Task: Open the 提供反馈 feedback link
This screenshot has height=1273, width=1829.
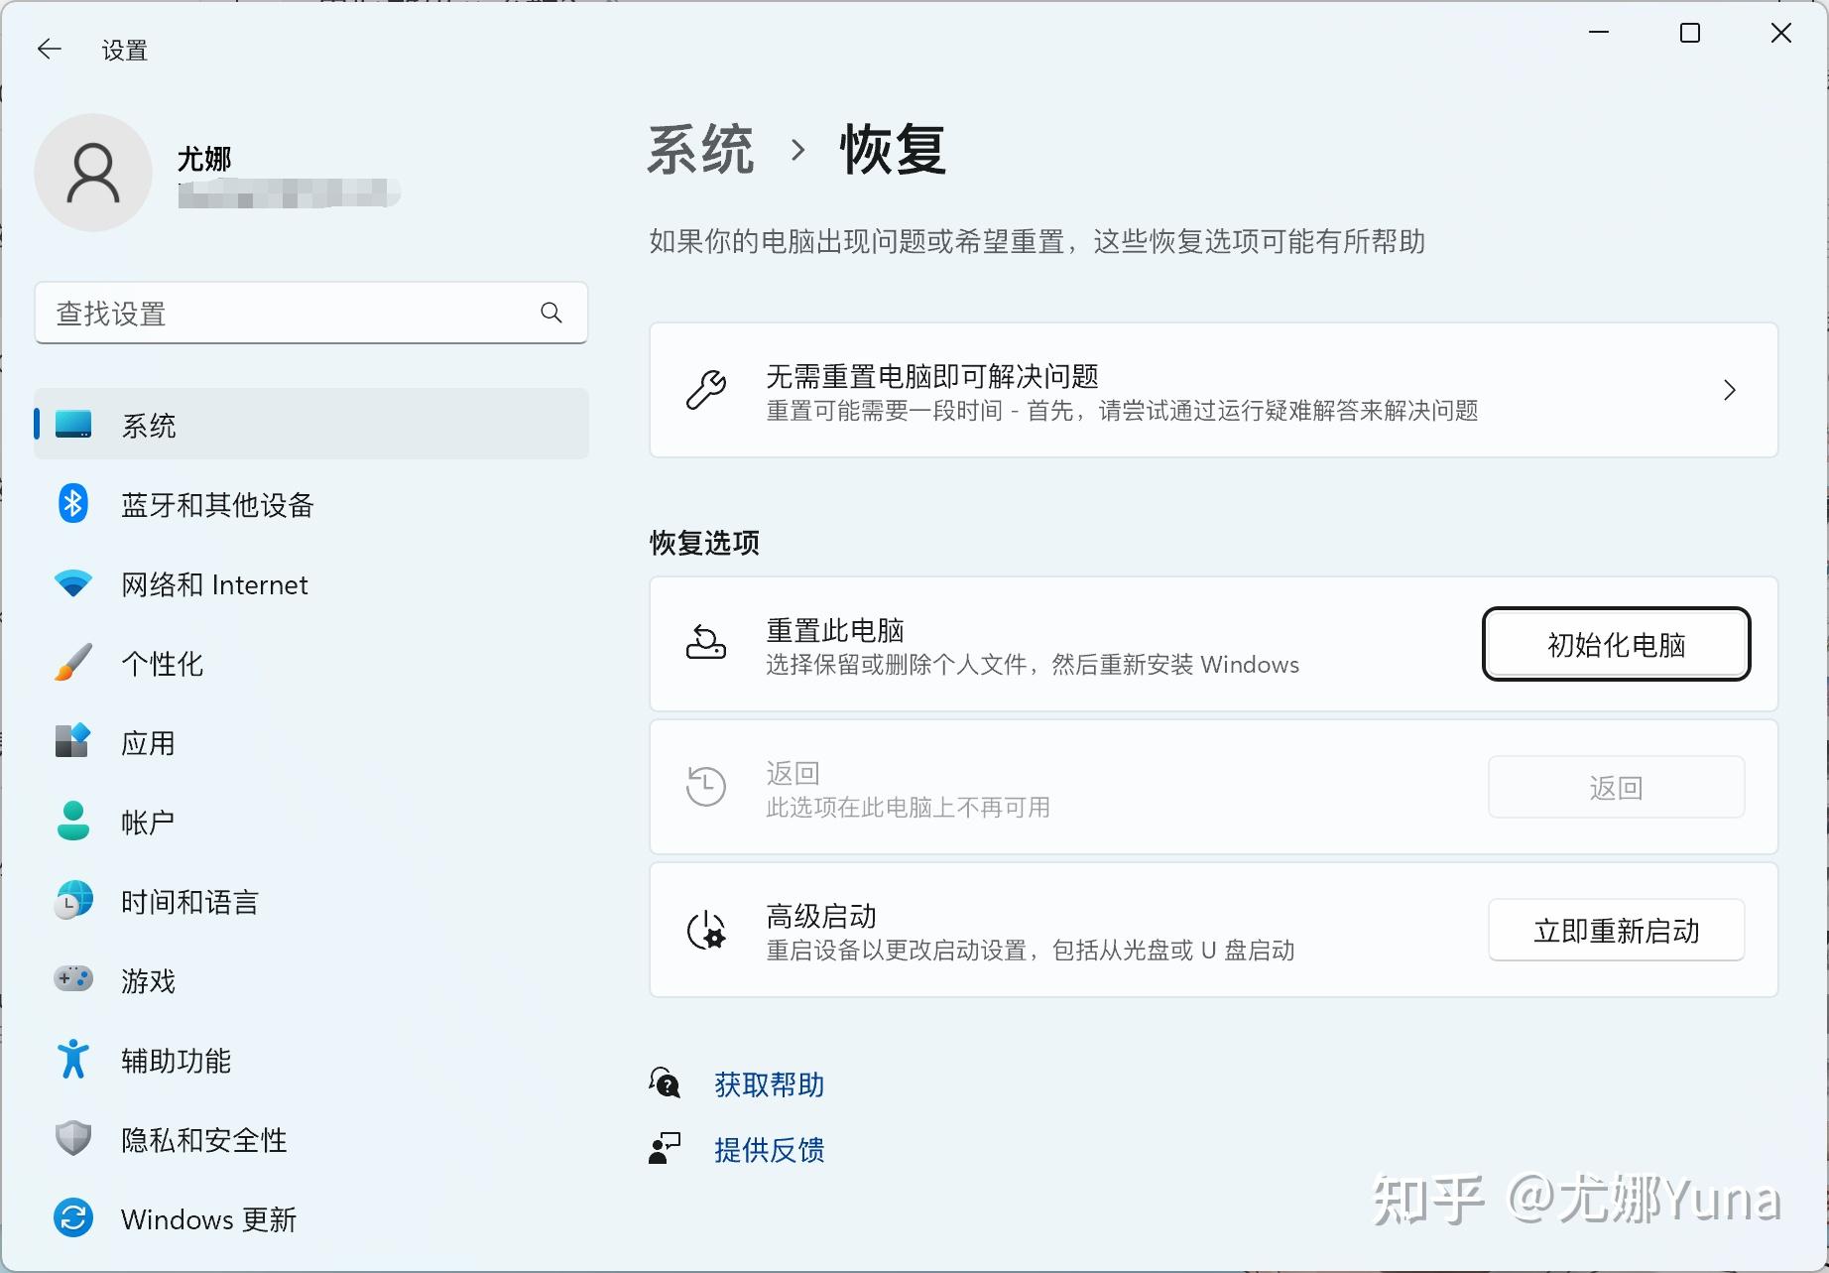Action: (x=769, y=1149)
